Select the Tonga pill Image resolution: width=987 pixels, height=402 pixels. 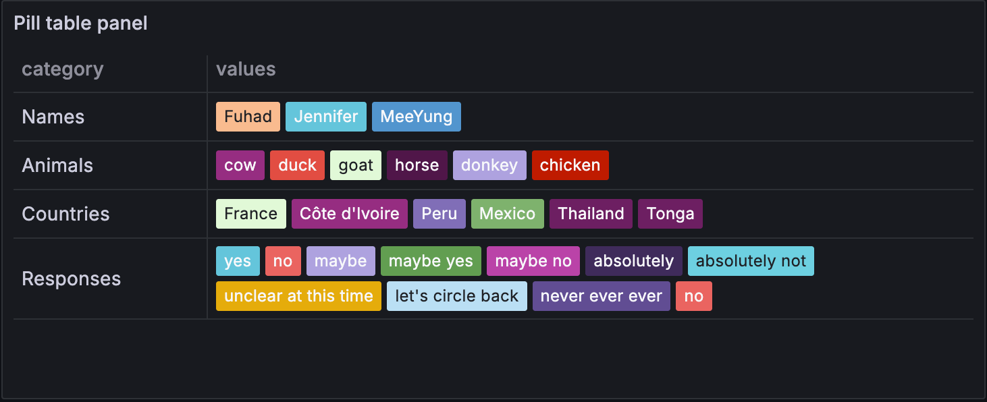(x=670, y=214)
